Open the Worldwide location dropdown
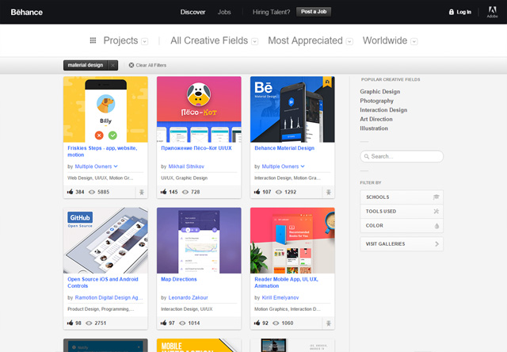Screen dimensions: 507x352 pyautogui.click(x=414, y=42)
